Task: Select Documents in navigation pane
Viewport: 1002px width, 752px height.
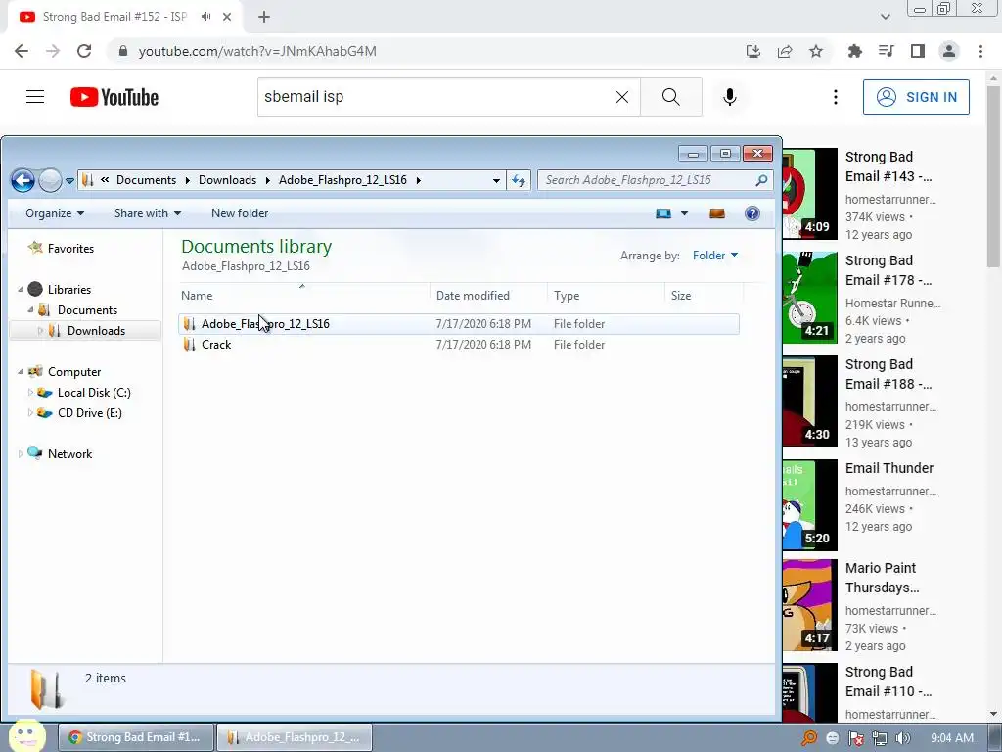Action: [87, 310]
